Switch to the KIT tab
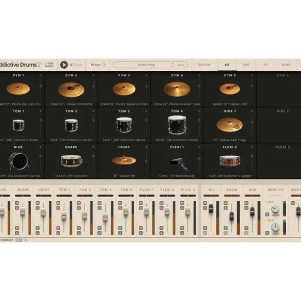Screen dimensions: 301x301 tap(227, 65)
